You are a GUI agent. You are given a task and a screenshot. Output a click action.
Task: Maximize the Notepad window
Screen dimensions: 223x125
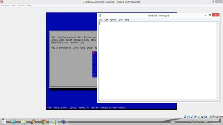210,15
